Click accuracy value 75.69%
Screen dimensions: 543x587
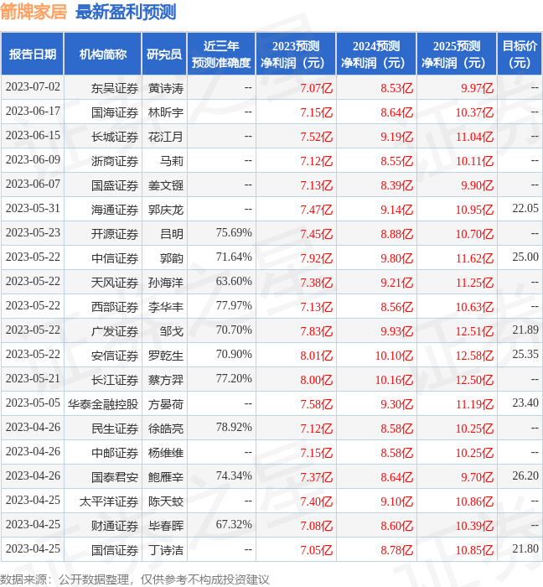pos(234,233)
